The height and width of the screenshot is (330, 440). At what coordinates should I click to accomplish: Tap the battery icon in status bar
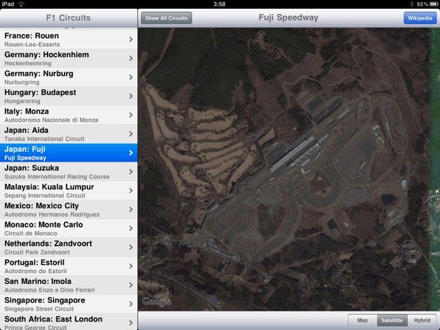pos(434,4)
